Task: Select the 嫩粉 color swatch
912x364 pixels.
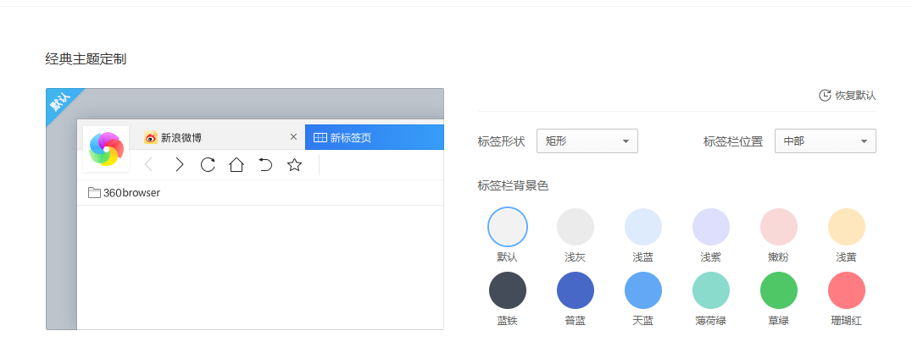Action: click(x=779, y=227)
